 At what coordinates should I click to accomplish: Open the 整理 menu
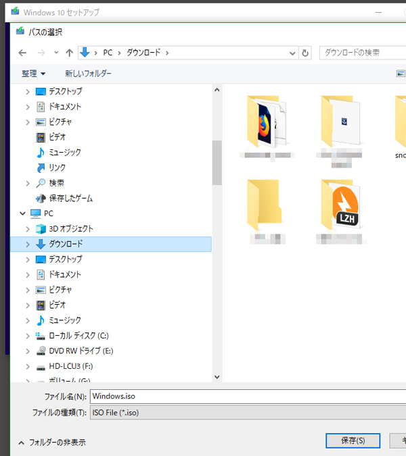[x=33, y=74]
